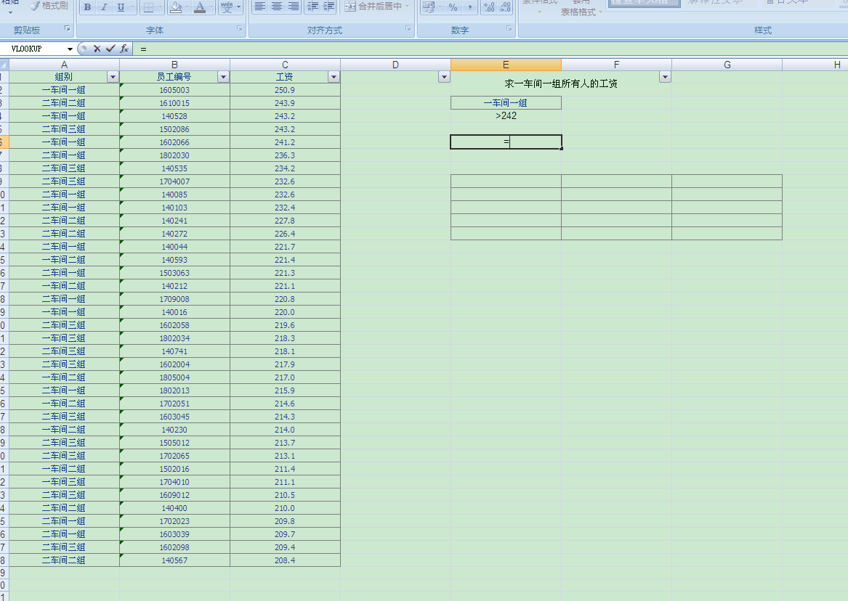Viewport: 848px width, 601px height.
Task: Apply cell borders button
Action: click(x=149, y=7)
